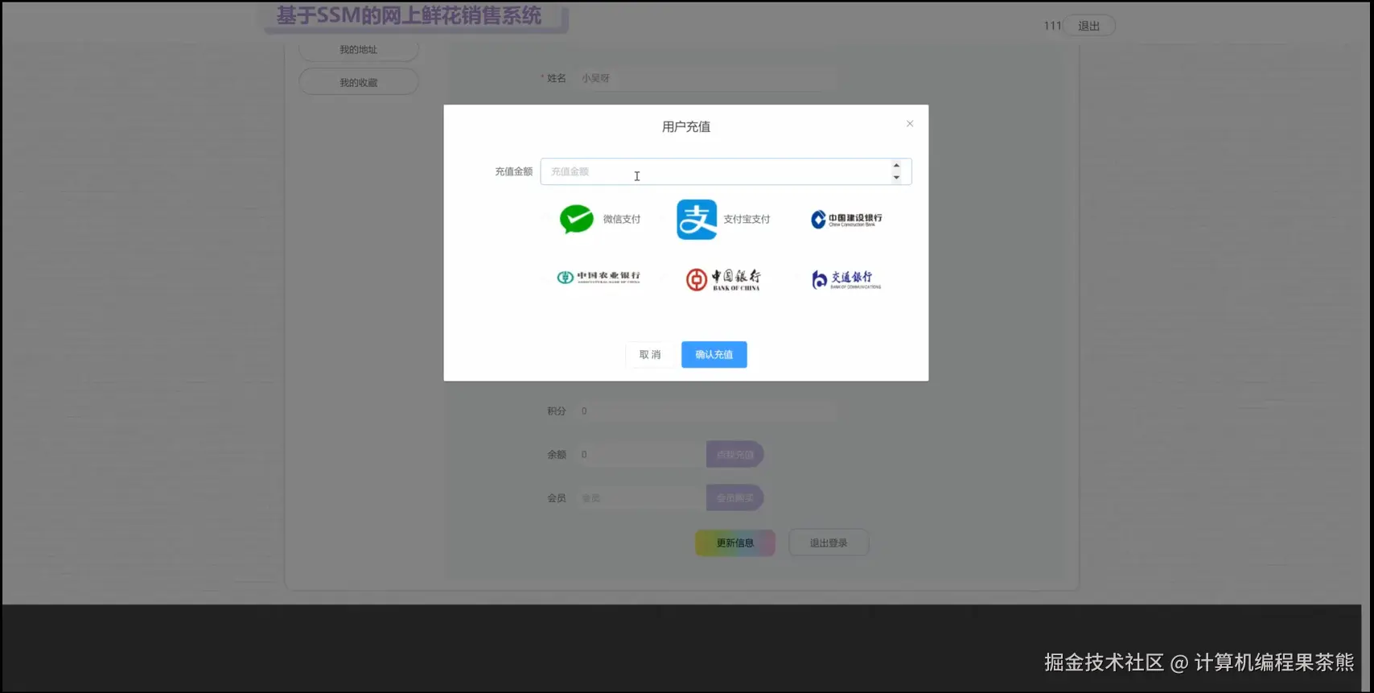This screenshot has height=693, width=1374.
Task: Click the 基于SSM的网上鲜花销售系统 site title
Action: [409, 16]
